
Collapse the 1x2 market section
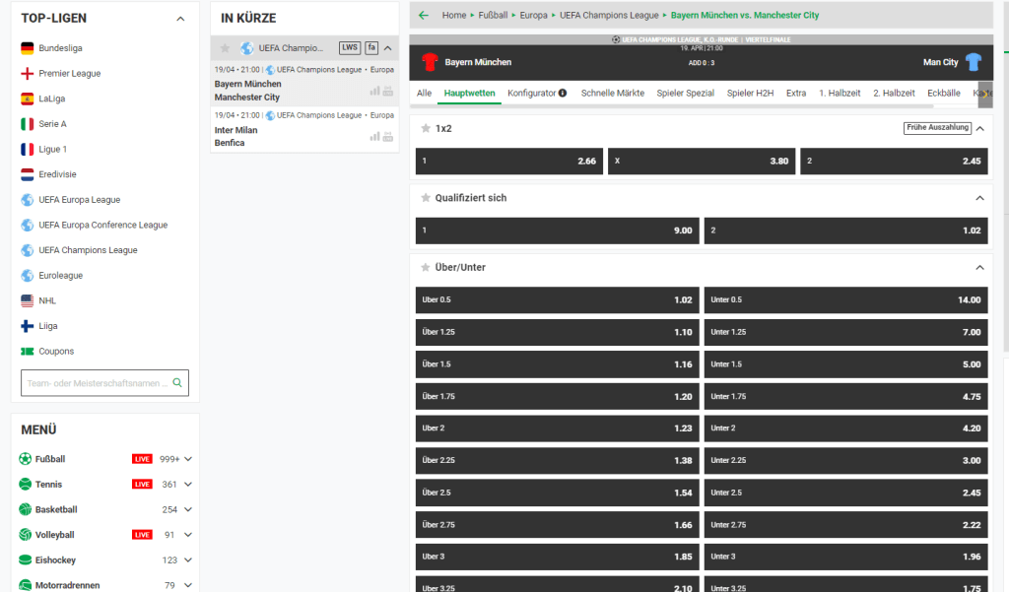tap(980, 129)
